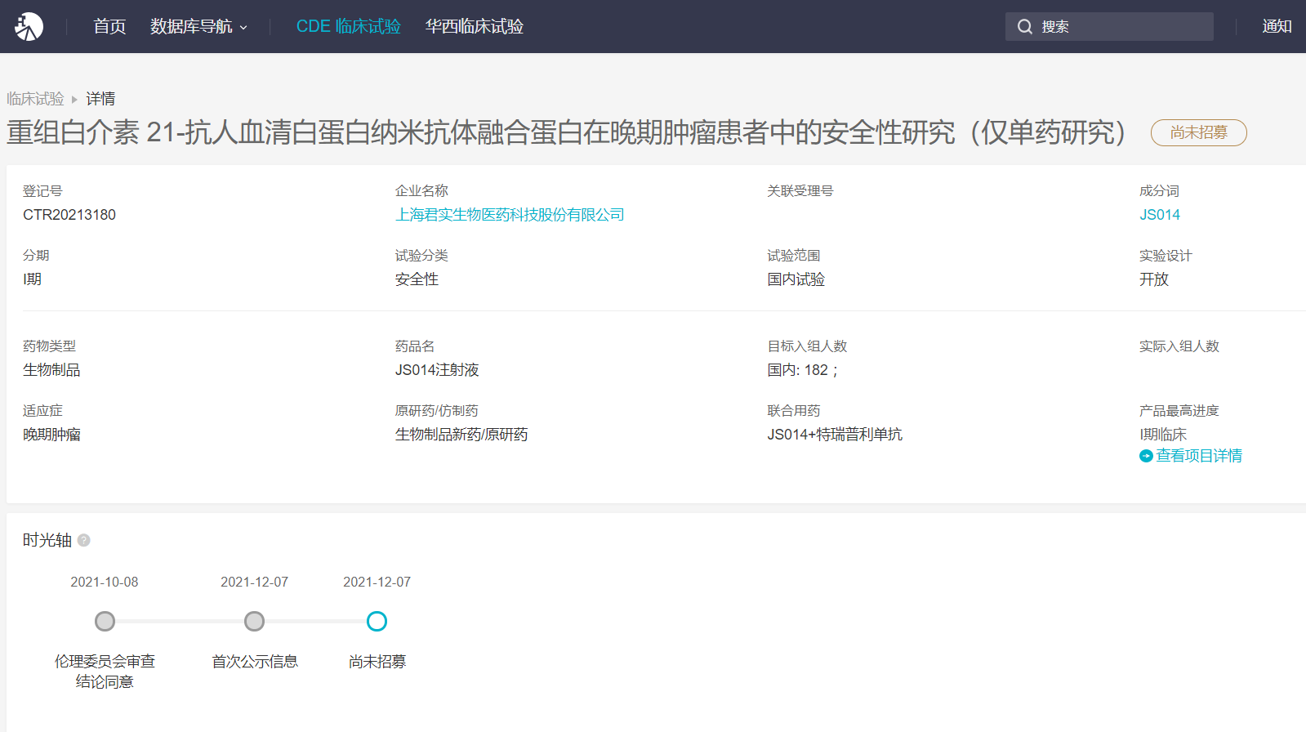The image size is (1306, 732).
Task: Switch to CDE 临床试验 tab
Action: [x=348, y=27]
